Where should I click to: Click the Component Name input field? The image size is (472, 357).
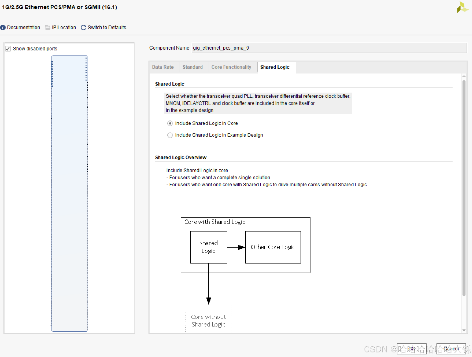coord(329,48)
